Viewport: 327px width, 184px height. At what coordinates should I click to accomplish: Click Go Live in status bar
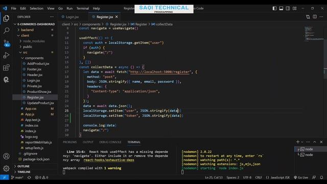tap(301, 177)
